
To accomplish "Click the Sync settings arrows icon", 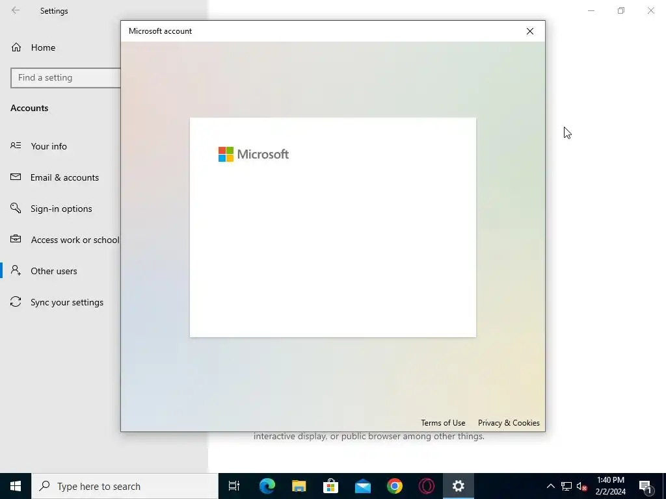I will click(x=16, y=301).
